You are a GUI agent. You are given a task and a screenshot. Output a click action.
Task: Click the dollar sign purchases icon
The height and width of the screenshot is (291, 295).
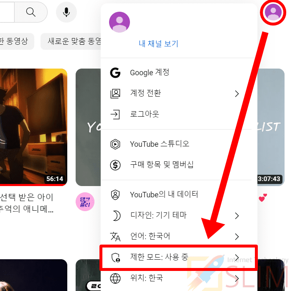tap(115, 165)
